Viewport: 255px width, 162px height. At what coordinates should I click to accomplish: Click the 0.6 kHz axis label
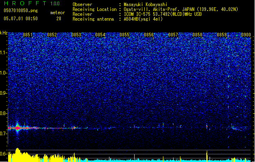(x=3, y=154)
